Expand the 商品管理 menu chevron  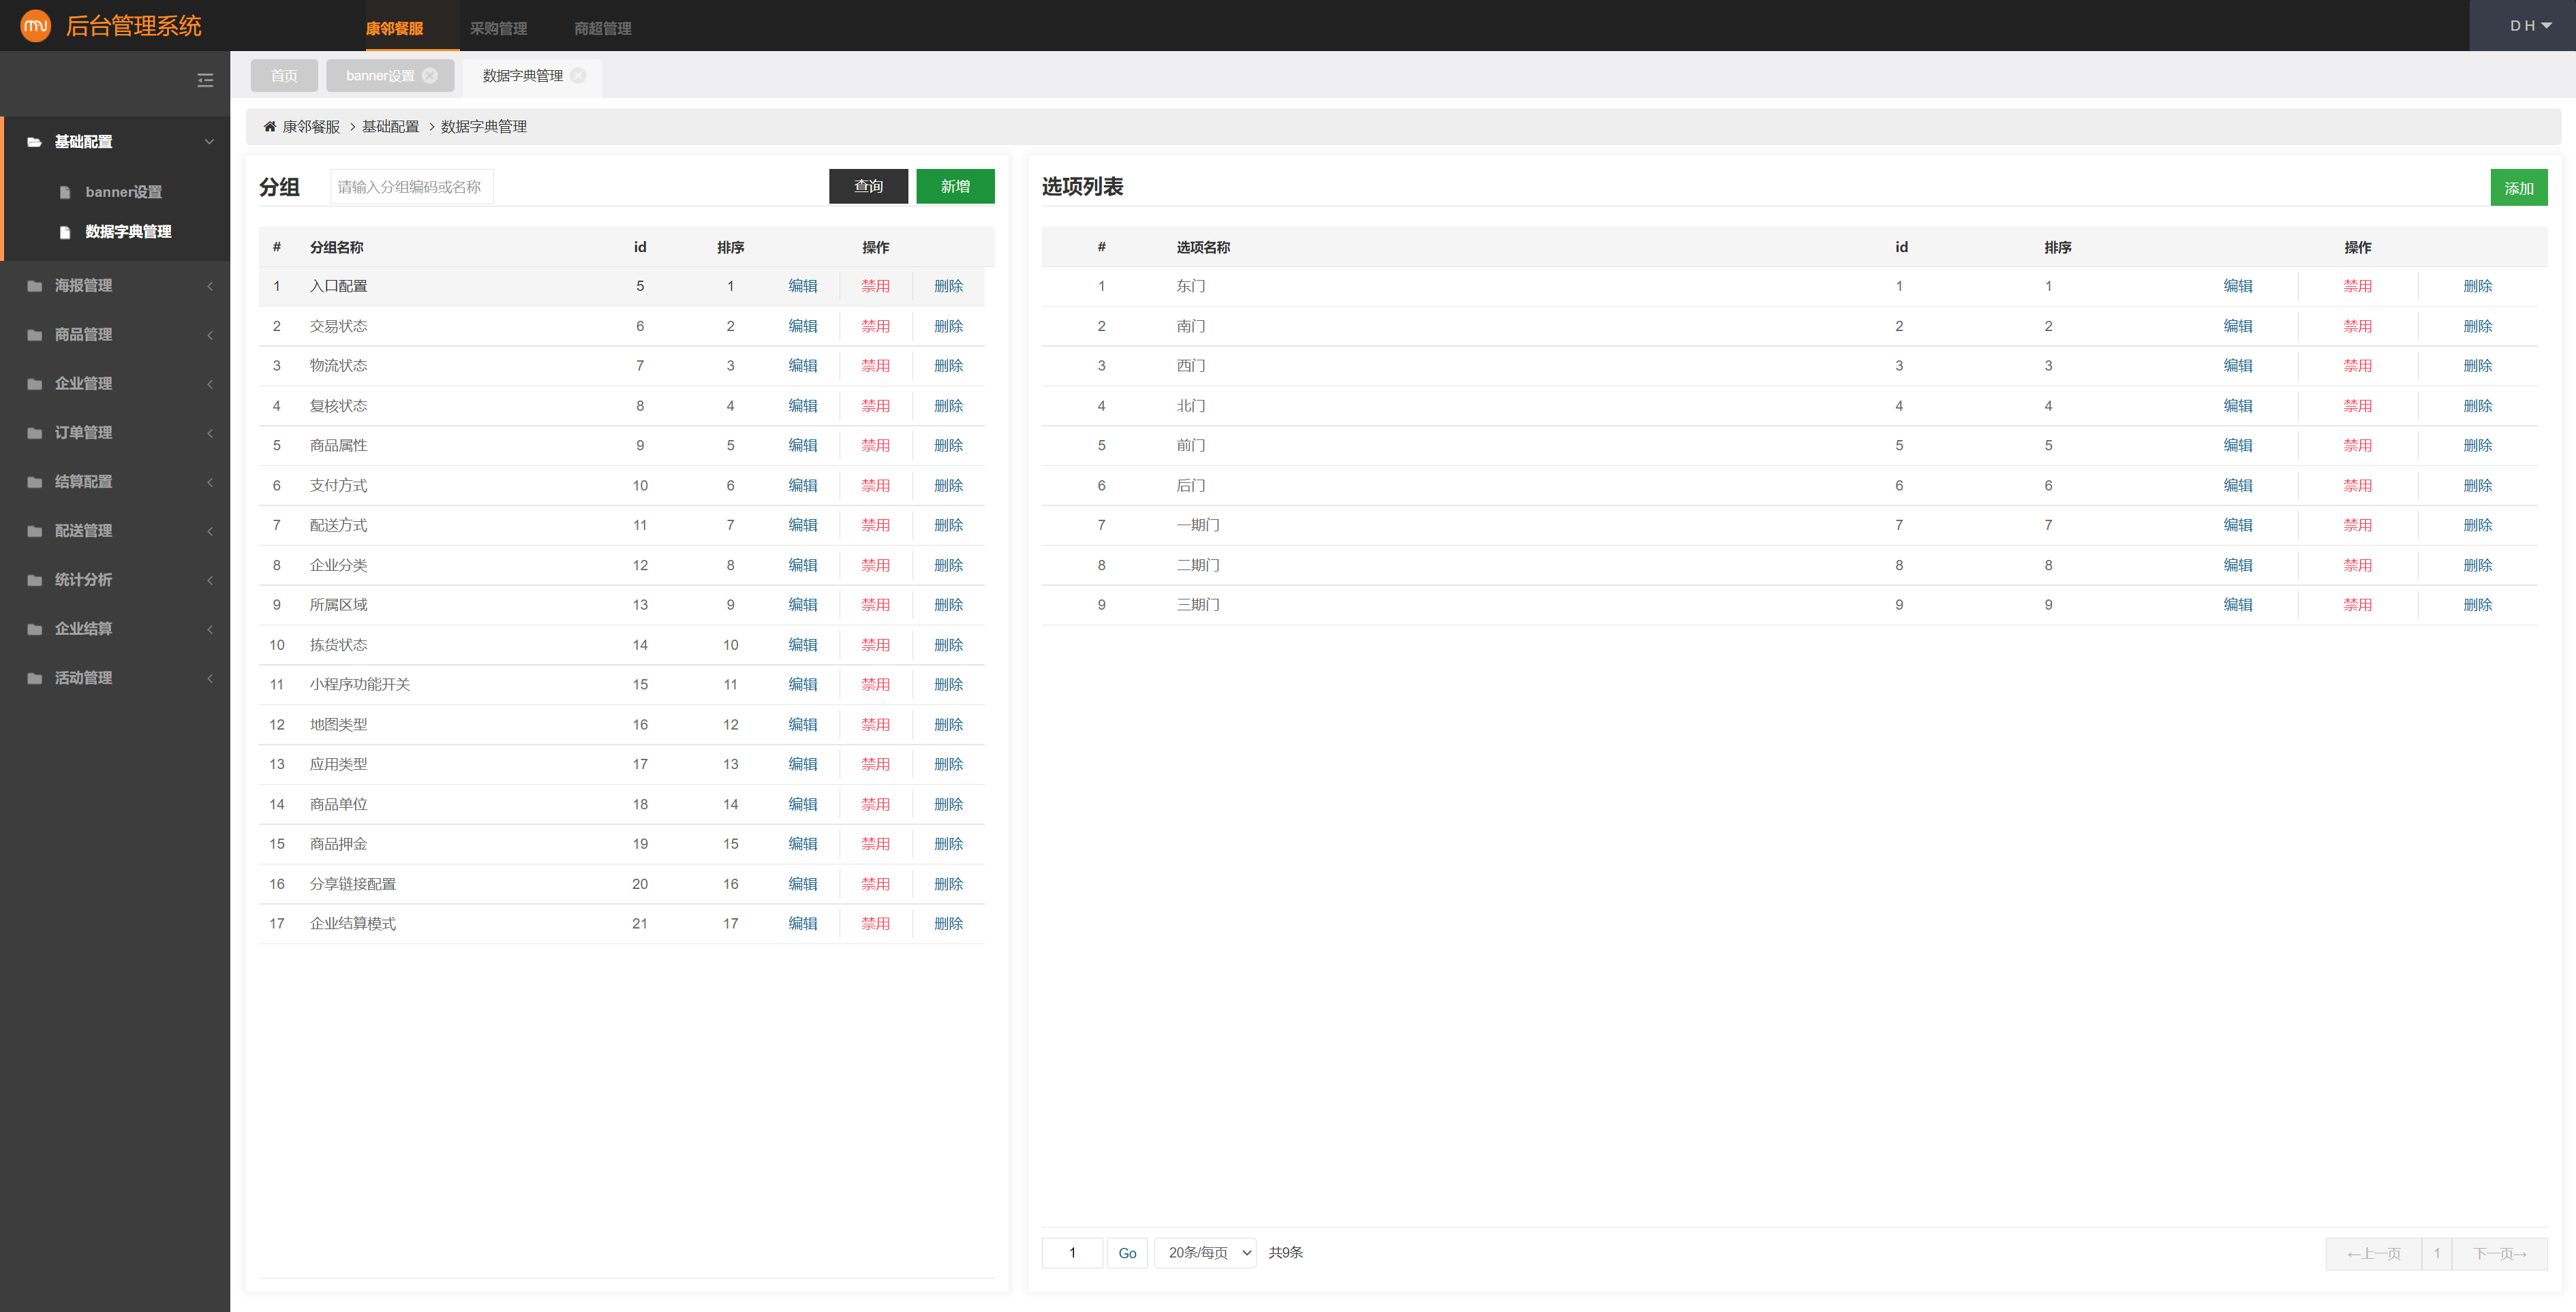coord(210,334)
